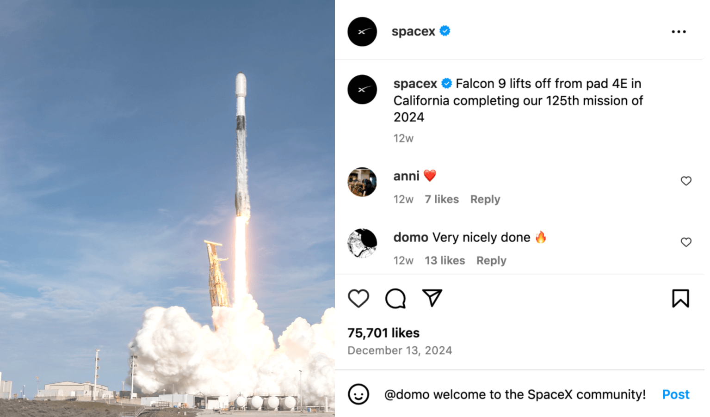
Task: Open anni's profile avatar
Action: pyautogui.click(x=362, y=182)
